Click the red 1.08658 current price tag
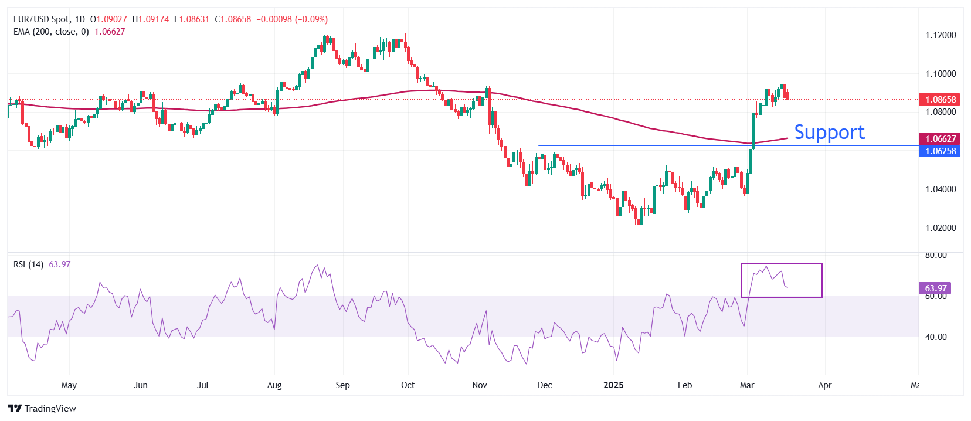The image size is (971, 421). click(x=940, y=100)
